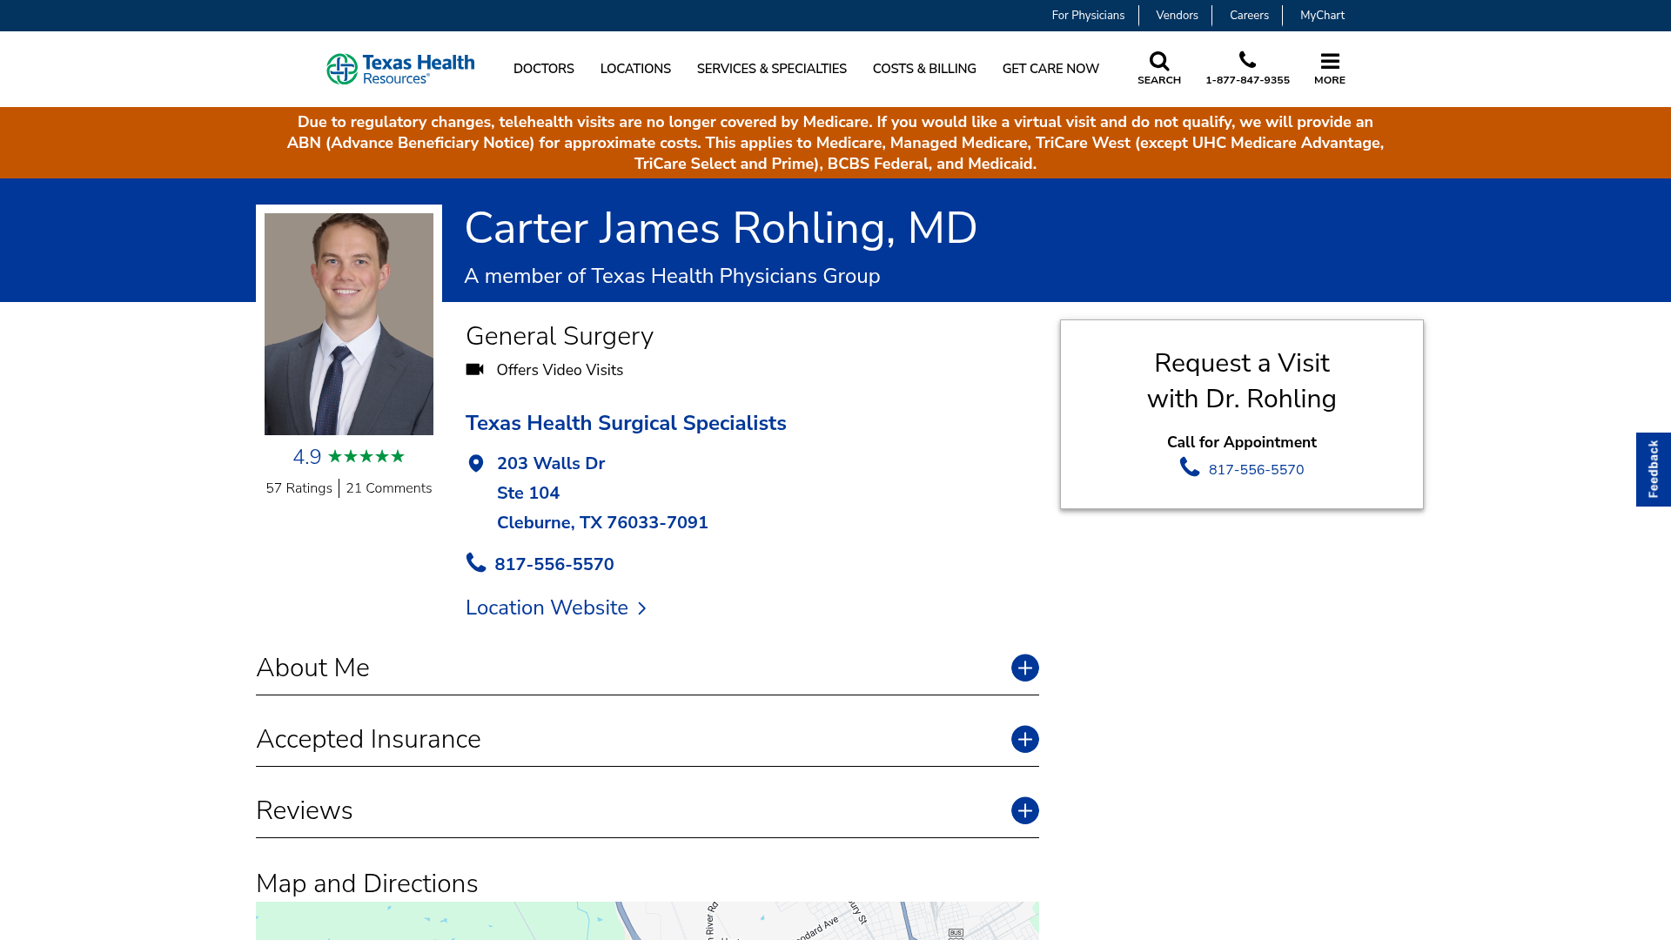
Task: Expand the Reviews section
Action: coord(1024,810)
